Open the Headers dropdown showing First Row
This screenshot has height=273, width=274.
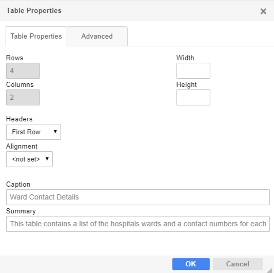click(x=33, y=132)
